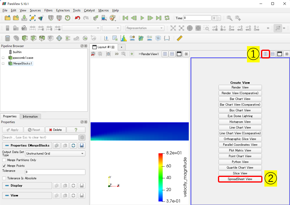
Task: Click the ruler measurement tool icon
Action: click(x=179, y=38)
